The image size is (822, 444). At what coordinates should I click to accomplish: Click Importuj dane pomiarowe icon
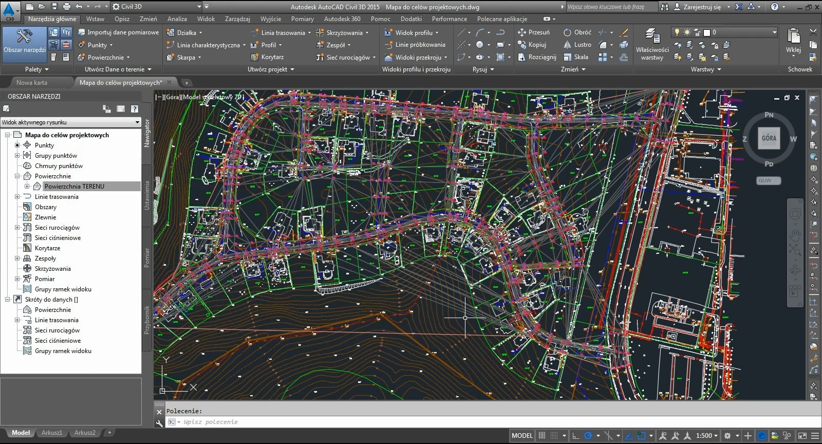[x=82, y=32]
